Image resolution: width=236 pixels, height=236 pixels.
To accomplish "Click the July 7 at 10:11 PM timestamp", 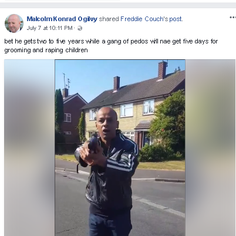I will [50, 28].
